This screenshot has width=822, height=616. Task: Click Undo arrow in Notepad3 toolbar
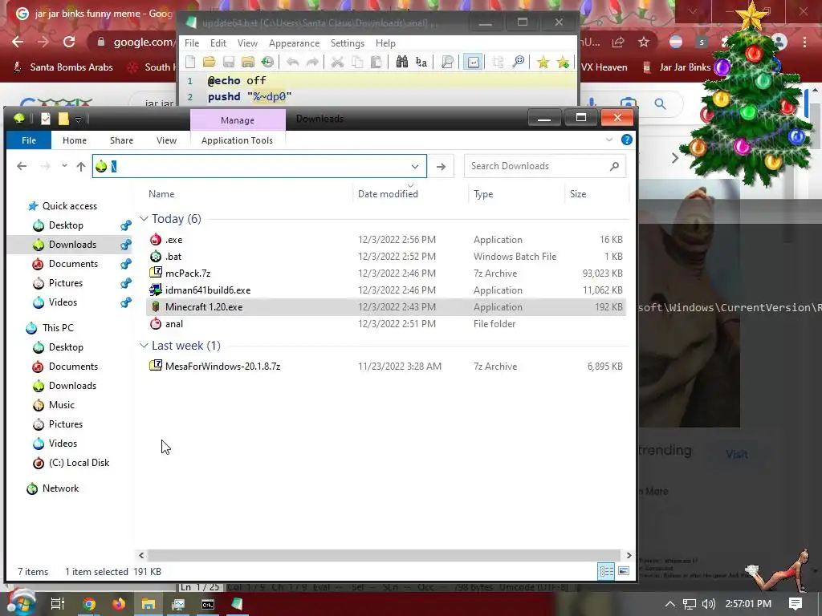[292, 63]
